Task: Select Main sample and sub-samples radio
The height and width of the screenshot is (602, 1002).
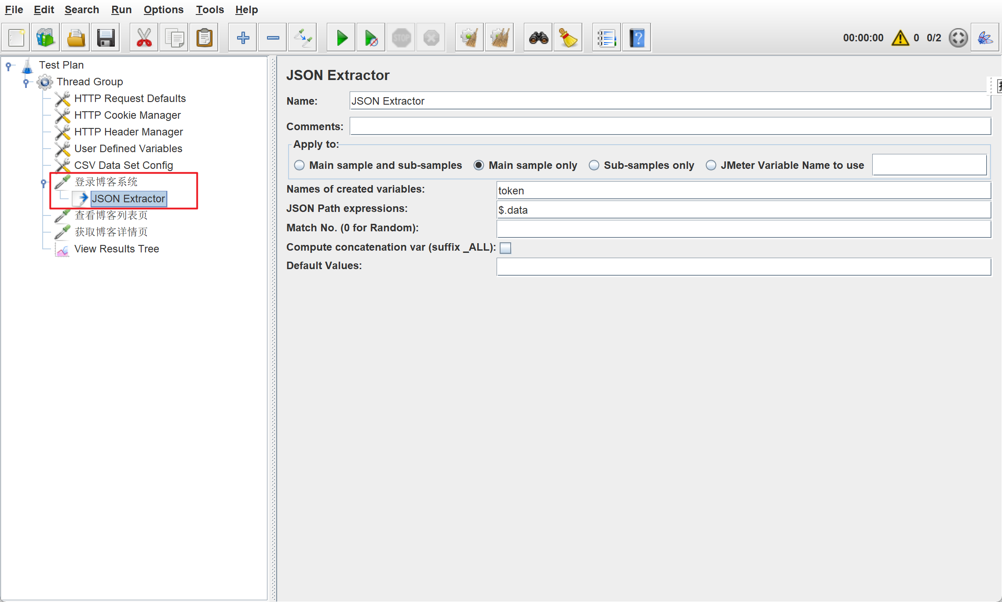Action: pos(300,165)
